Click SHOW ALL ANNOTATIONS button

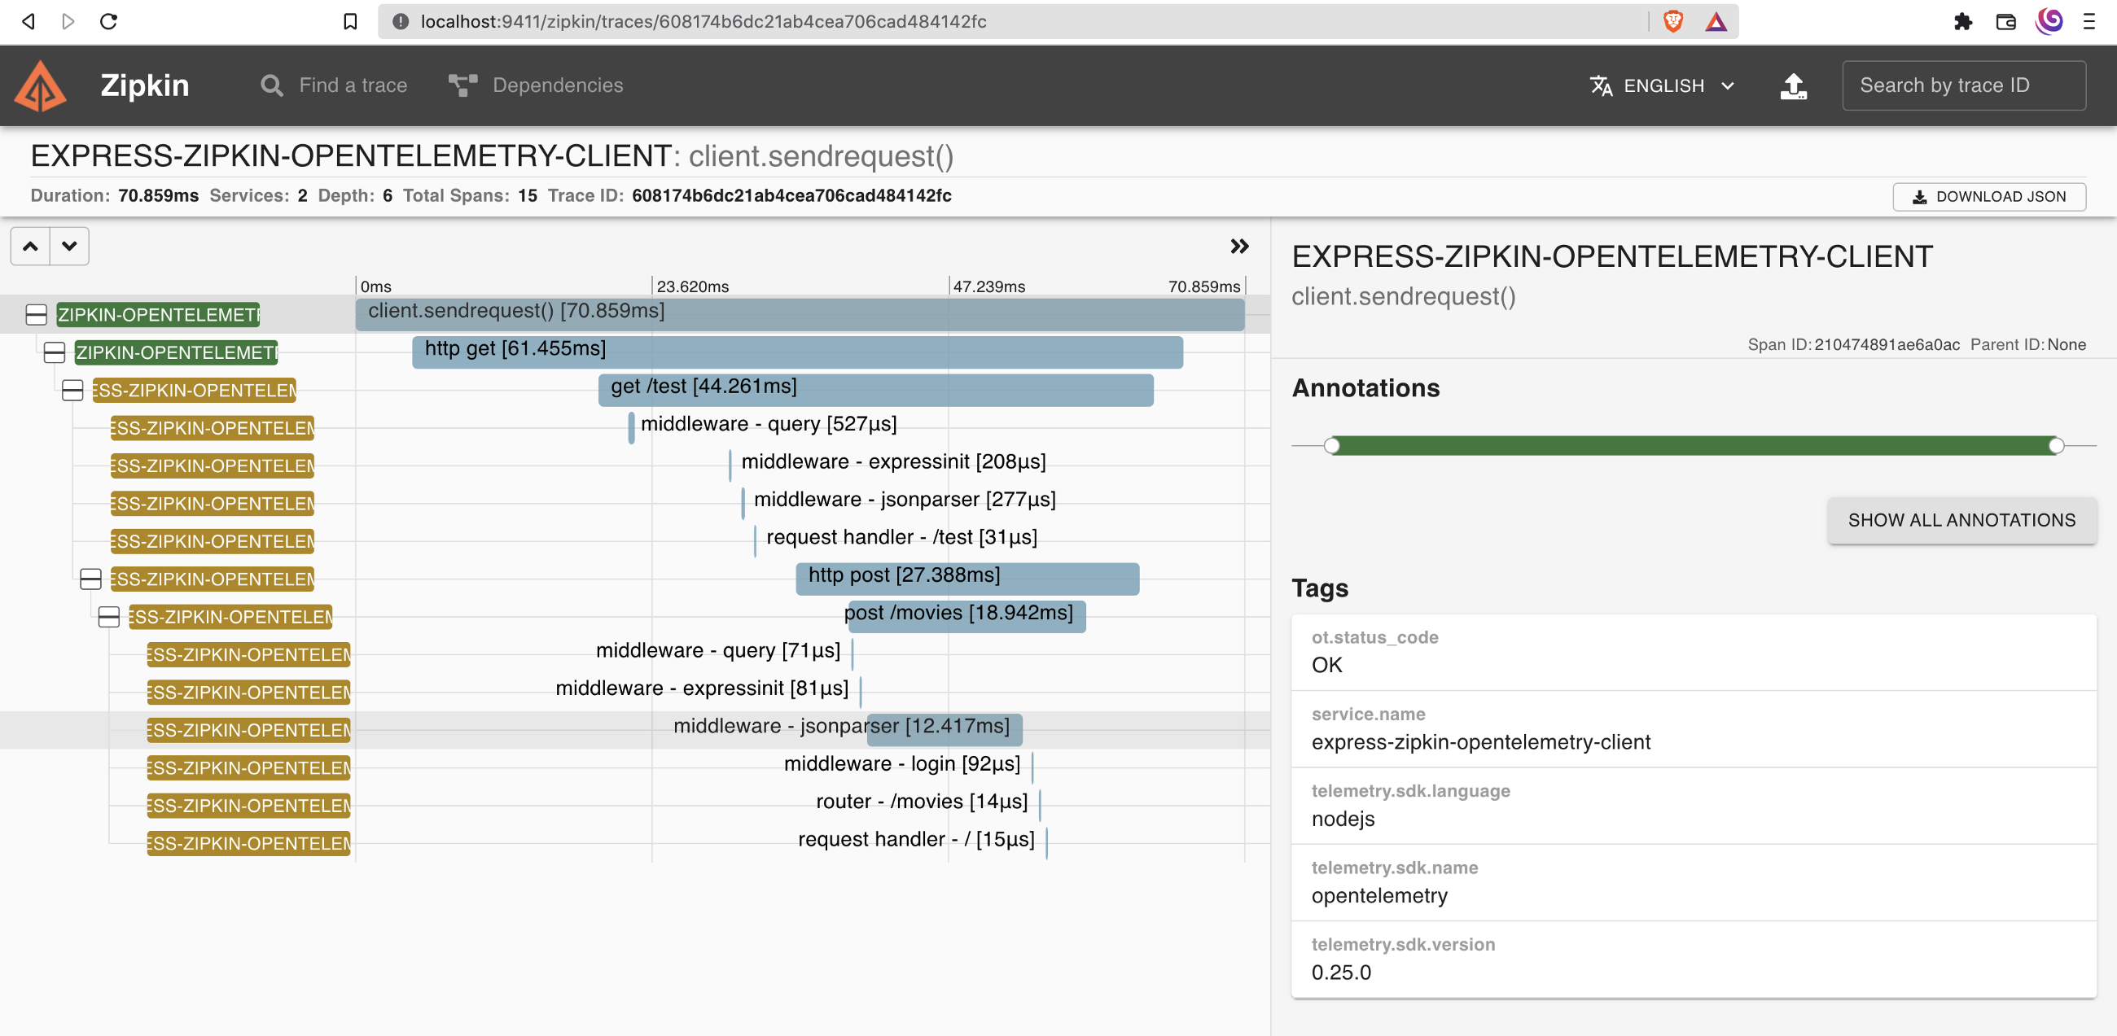(1961, 520)
